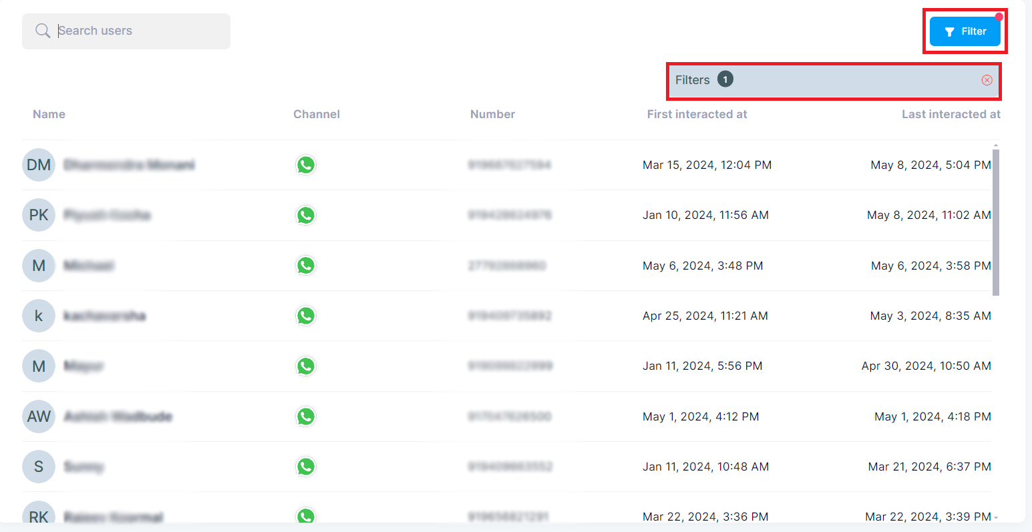
Task: Click WhatsApp icon in the PK row
Action: point(306,215)
